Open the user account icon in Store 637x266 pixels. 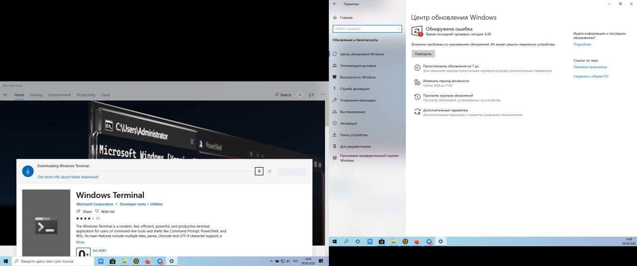tap(300, 95)
